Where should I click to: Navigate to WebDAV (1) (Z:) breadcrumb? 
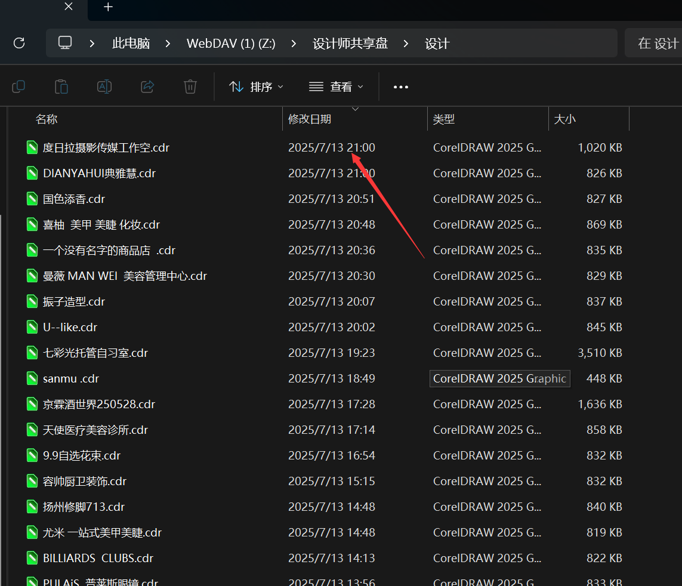231,44
